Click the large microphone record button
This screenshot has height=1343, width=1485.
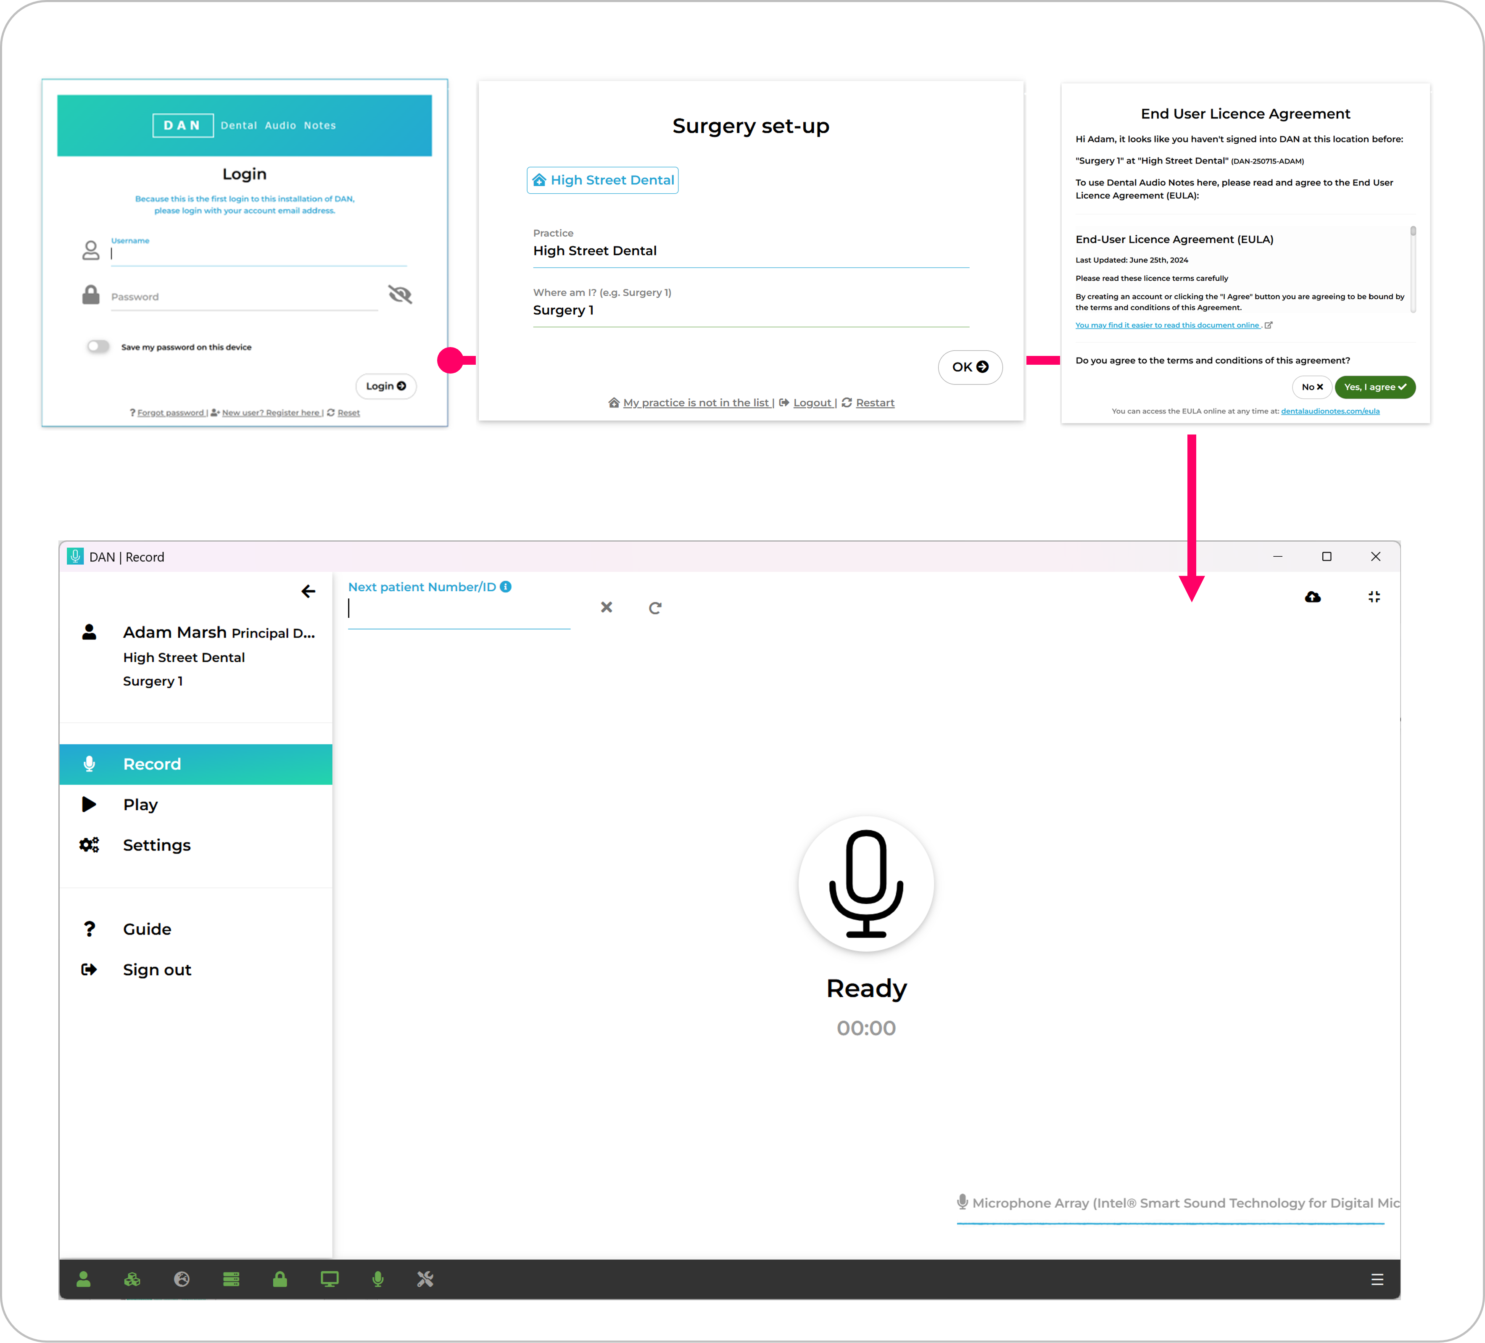tap(865, 884)
